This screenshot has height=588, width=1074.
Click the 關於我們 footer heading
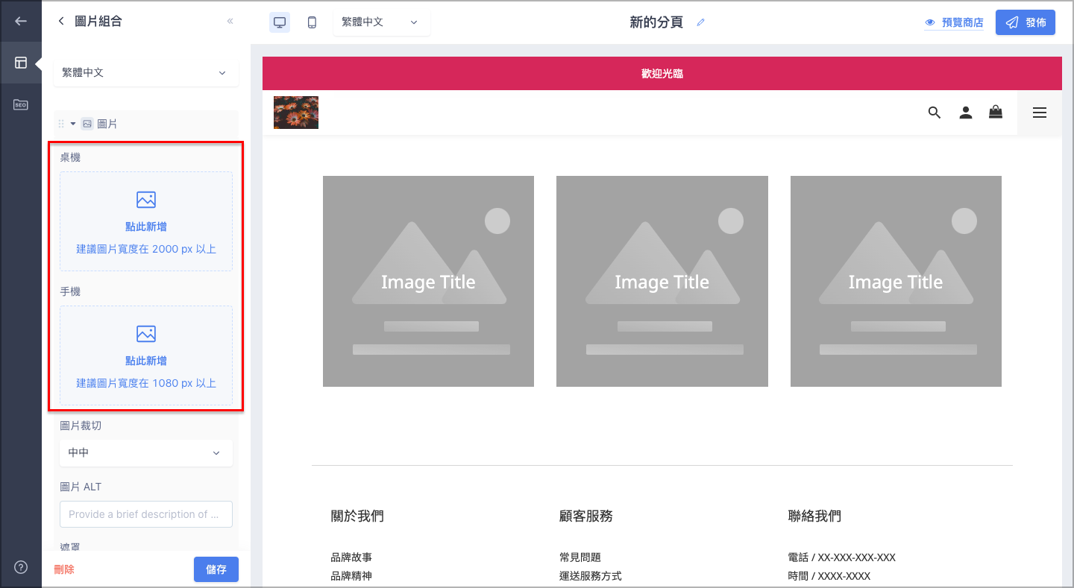(357, 516)
